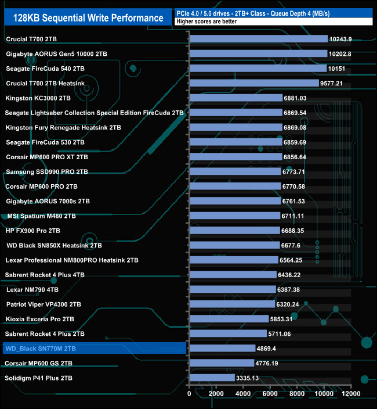Click the 8000 axis tick label
377x409 pixels.
click(297, 394)
